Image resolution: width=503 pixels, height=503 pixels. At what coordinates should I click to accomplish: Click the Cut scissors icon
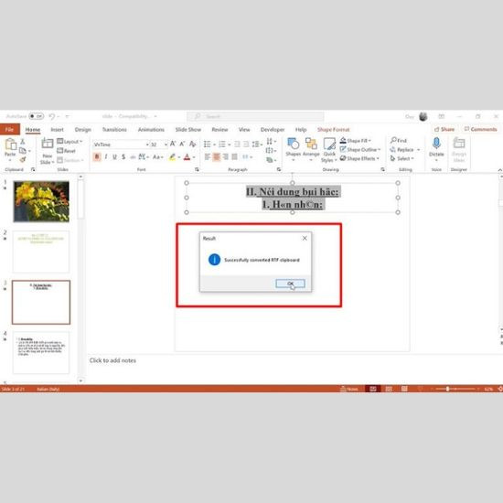coord(23,142)
